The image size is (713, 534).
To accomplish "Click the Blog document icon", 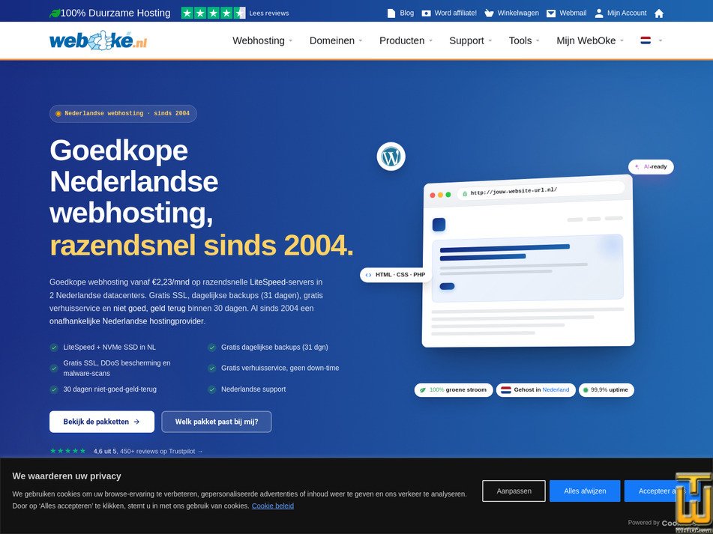I will click(391, 13).
